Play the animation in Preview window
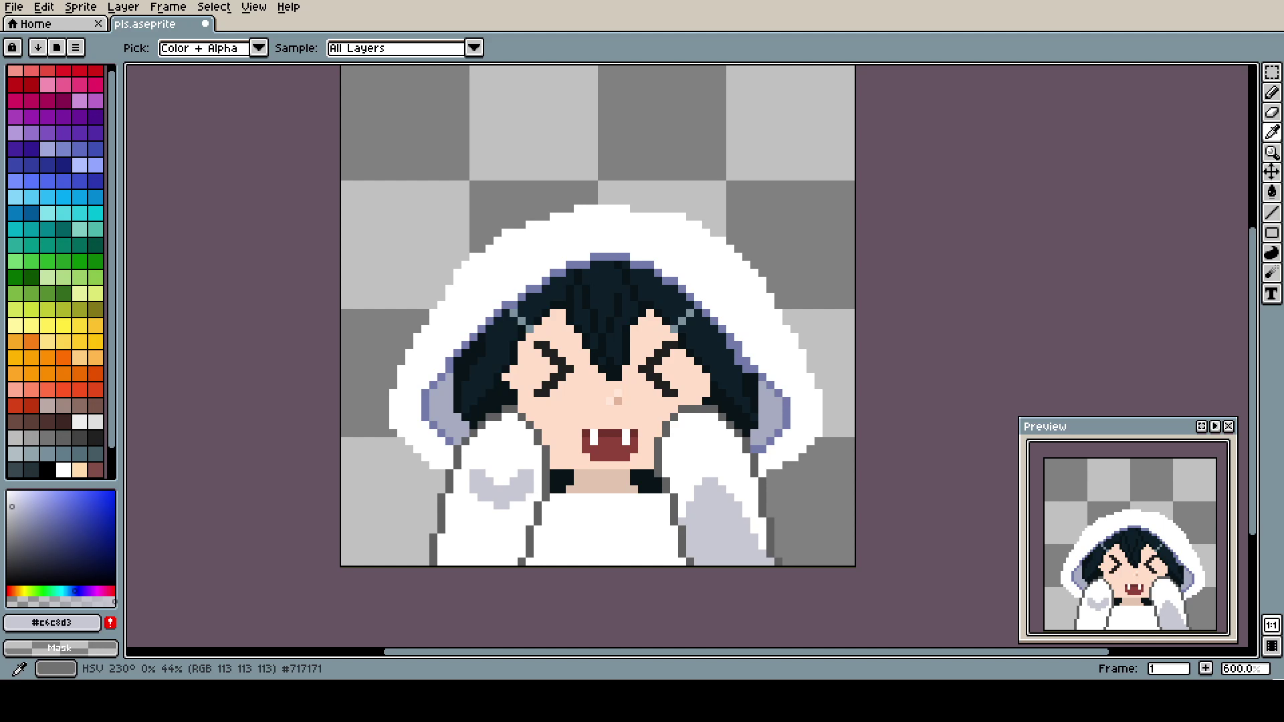This screenshot has height=722, width=1284. [x=1215, y=427]
